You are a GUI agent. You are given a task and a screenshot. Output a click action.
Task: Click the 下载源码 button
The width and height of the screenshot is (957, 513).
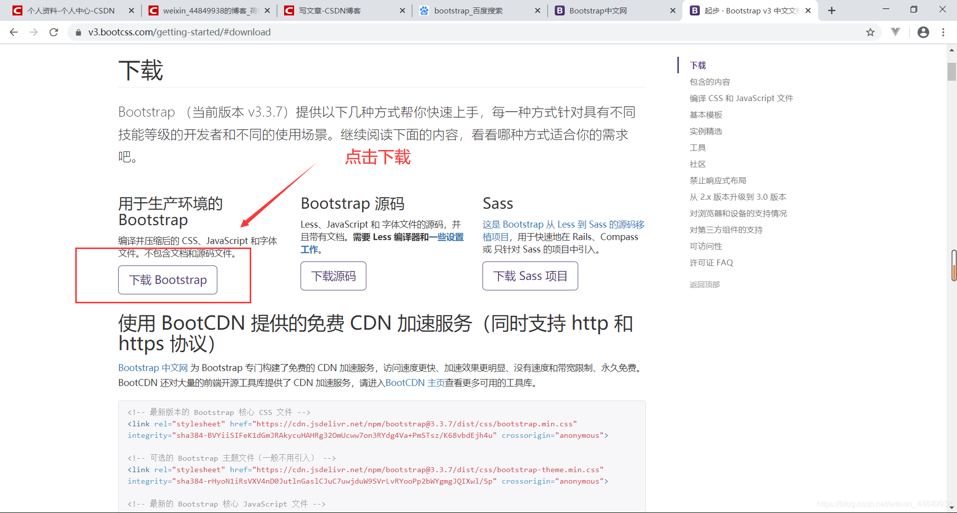coord(333,276)
